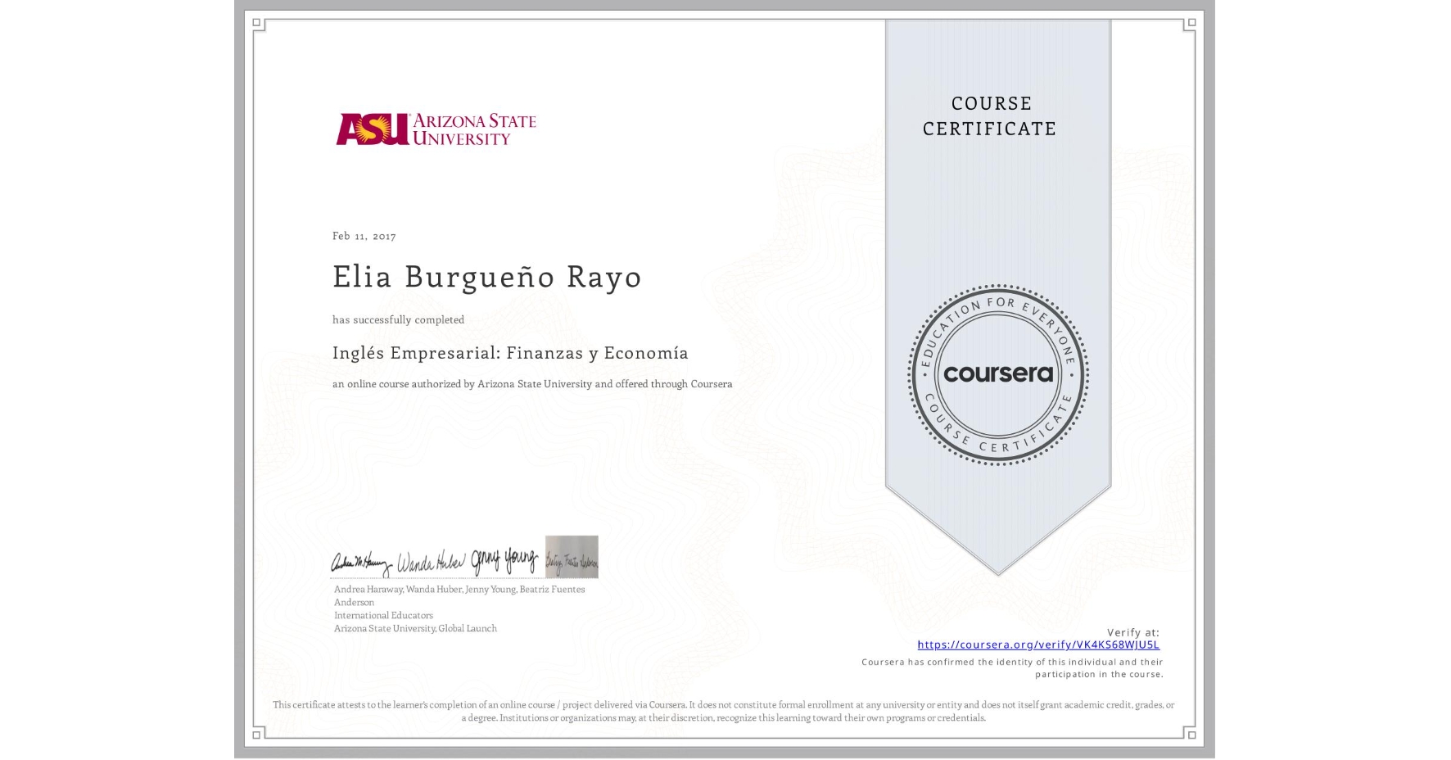Screen dimensions: 1451x760
Task: Click the name Elia Burgueño Rayo
Action: [487, 277]
